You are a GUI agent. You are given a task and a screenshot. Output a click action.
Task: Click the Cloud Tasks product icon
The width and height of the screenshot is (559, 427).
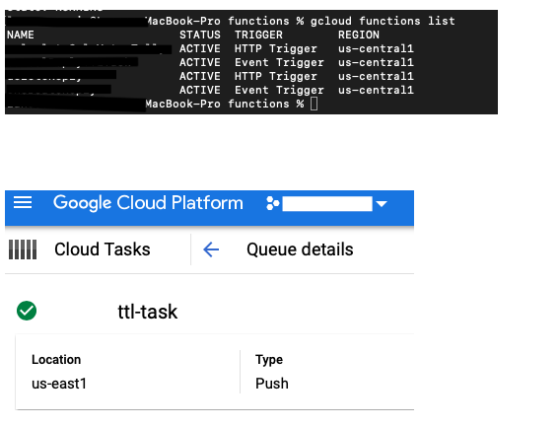pos(23,249)
